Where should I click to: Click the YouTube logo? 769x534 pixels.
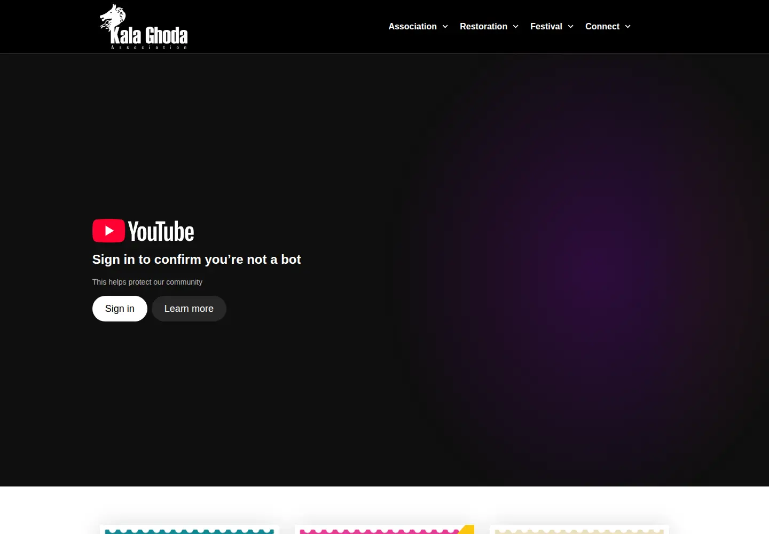(143, 231)
